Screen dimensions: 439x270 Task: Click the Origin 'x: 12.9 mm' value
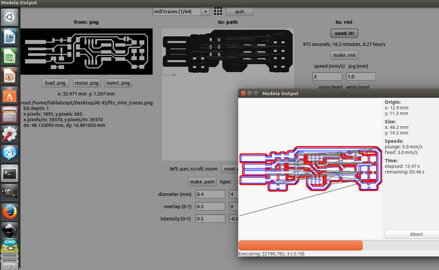[396, 108]
